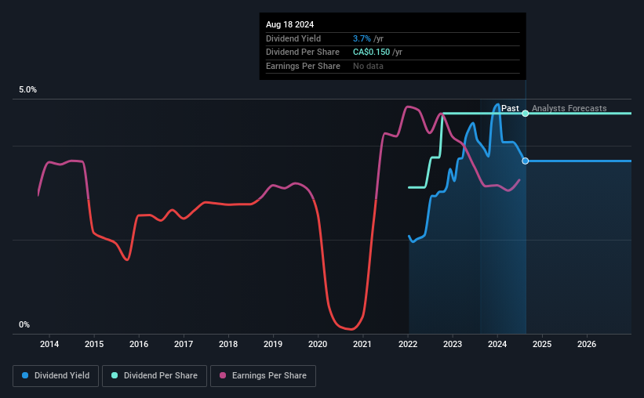Image resolution: width=644 pixels, height=398 pixels.
Task: Click the blue Dividend Yield legend dot
Action: tap(25, 375)
